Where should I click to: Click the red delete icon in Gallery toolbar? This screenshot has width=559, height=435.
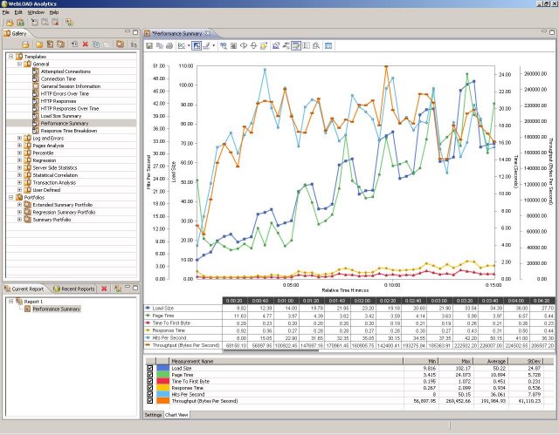(x=86, y=44)
